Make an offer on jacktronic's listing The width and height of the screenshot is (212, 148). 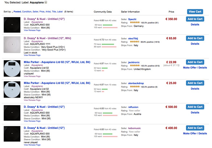tap(195, 68)
